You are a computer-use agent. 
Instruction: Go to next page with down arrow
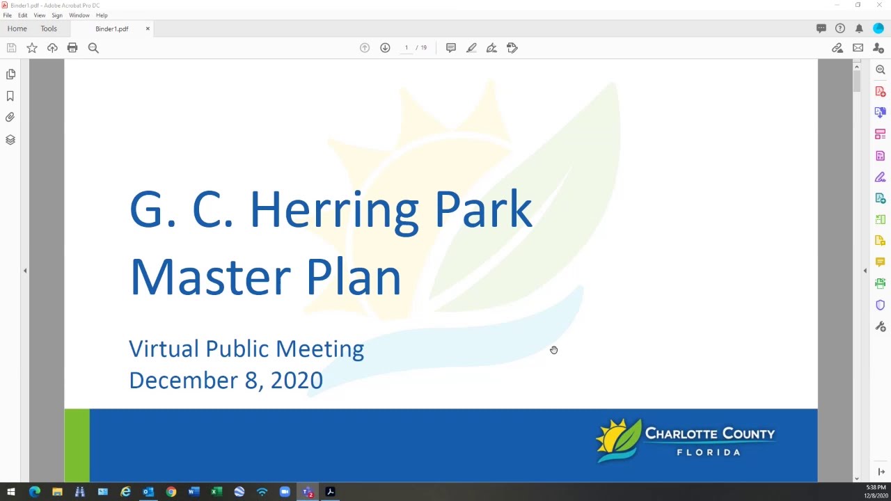[x=385, y=48]
